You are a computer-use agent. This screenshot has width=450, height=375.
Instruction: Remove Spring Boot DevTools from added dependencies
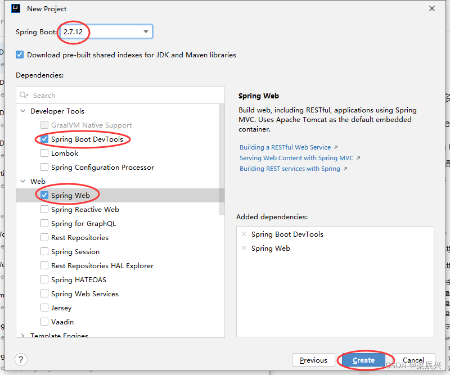[244, 234]
